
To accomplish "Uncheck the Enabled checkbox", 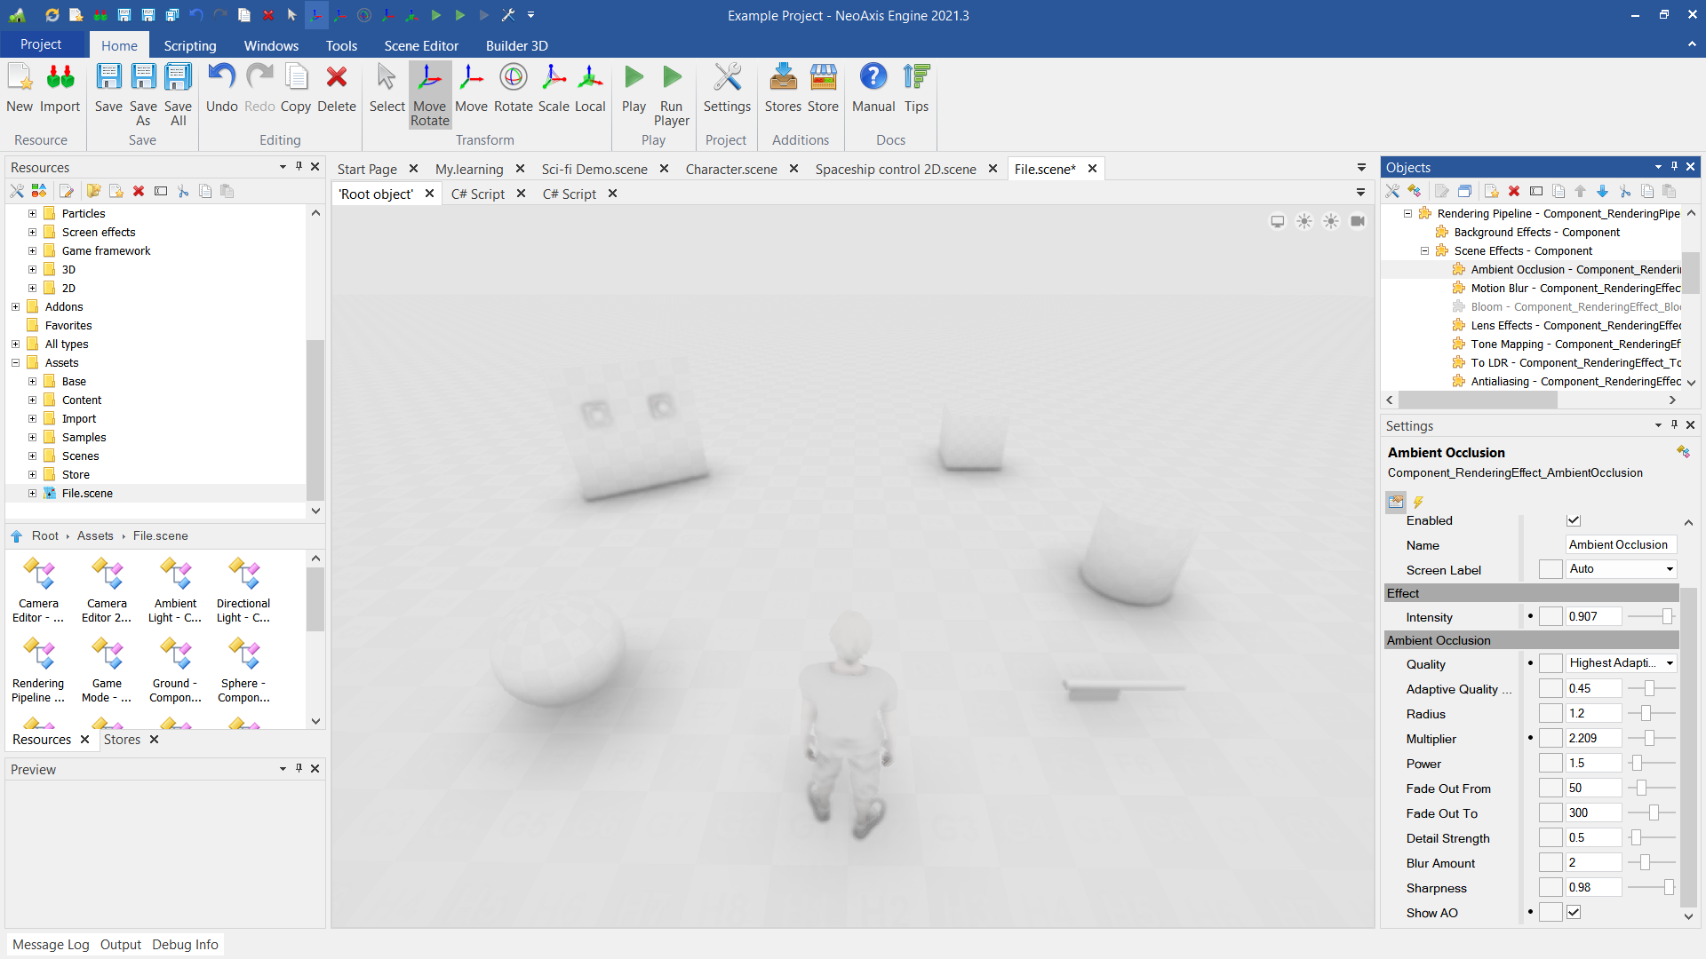I will click(x=1574, y=521).
